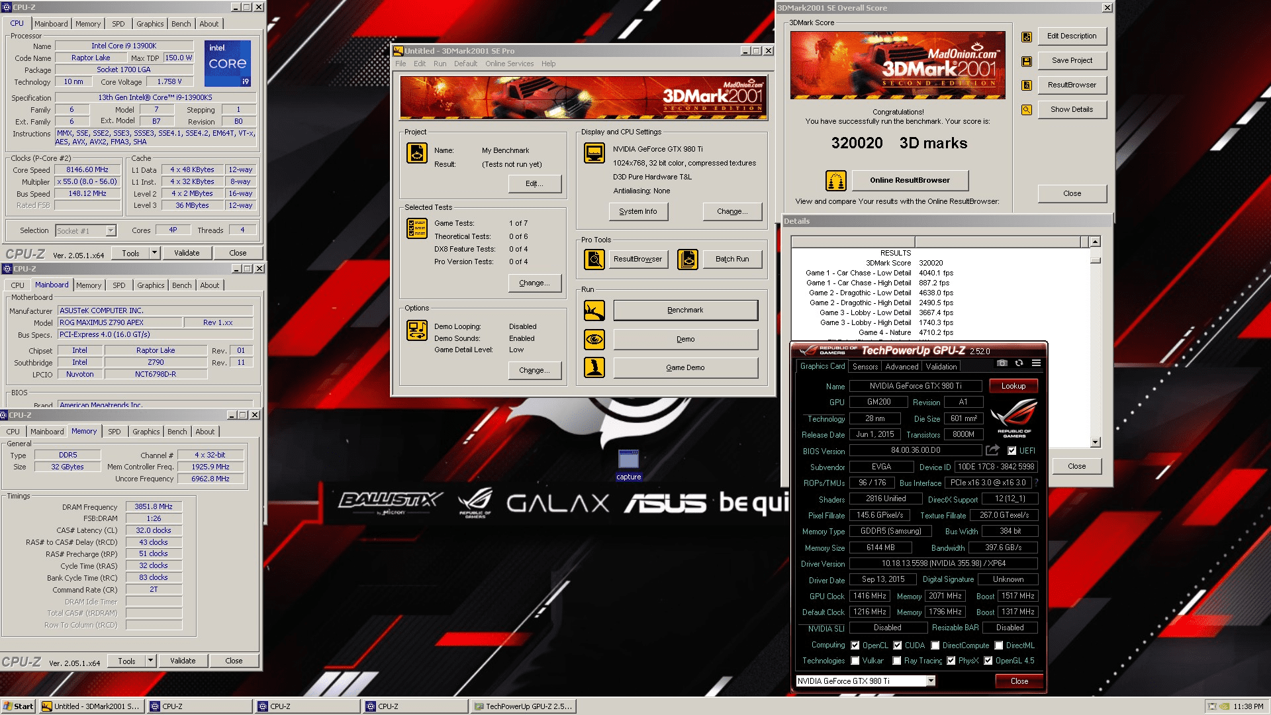The height and width of the screenshot is (715, 1271).
Task: Click GPU-Z refresh icon
Action: point(1019,363)
